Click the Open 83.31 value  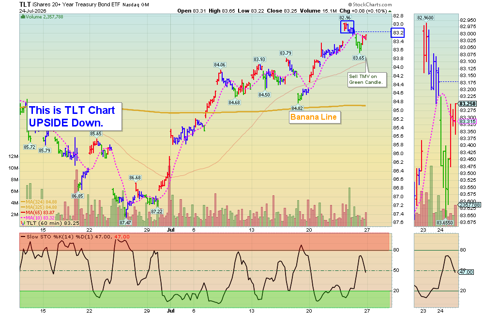coord(191,11)
